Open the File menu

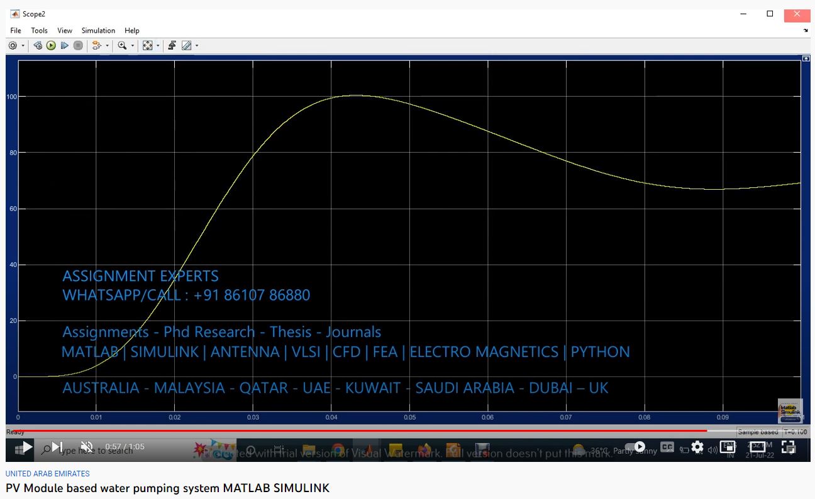click(16, 30)
